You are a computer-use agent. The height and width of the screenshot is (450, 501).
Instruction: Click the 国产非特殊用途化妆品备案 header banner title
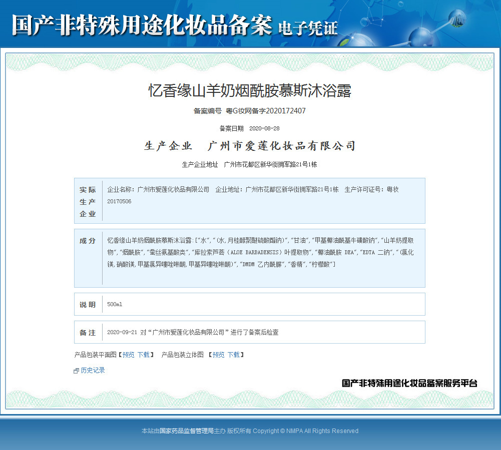142,25
